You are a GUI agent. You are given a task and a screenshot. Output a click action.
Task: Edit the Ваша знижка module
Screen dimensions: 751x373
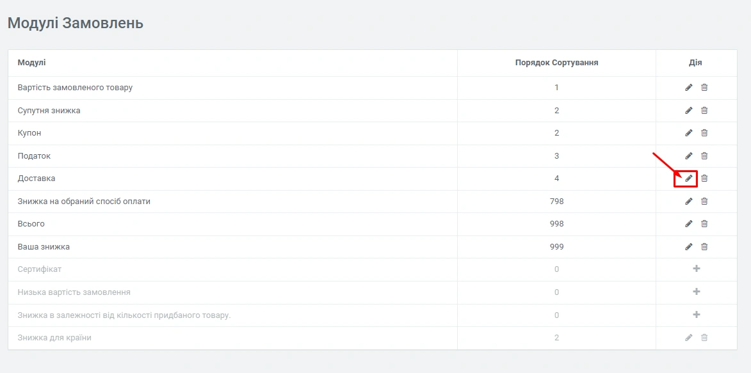pos(689,247)
